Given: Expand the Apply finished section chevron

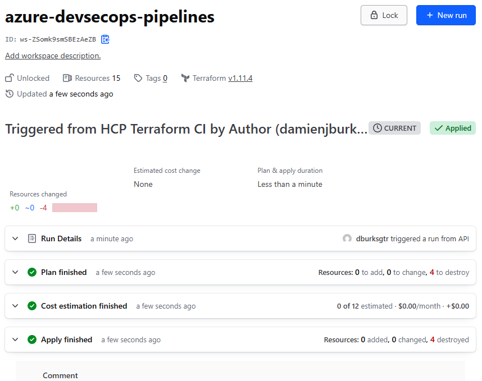Looking at the screenshot, I should (15, 339).
